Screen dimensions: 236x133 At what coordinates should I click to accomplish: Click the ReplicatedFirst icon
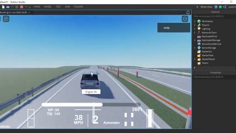pos(199,37)
